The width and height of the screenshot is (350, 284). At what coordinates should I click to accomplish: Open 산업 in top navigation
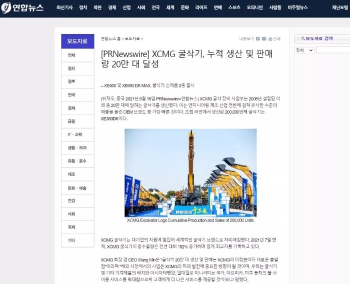pos(126,7)
